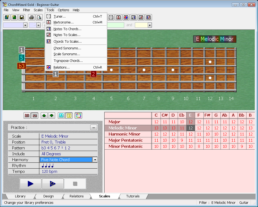Toggle degree number labels with the yellow 1 button
The image size is (258, 207).
[x=69, y=116]
